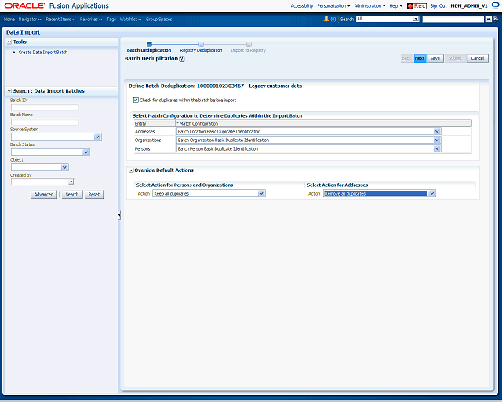Open Addresses match configuration dropdown
The height and width of the screenshot is (402, 502).
pyautogui.click(x=438, y=131)
